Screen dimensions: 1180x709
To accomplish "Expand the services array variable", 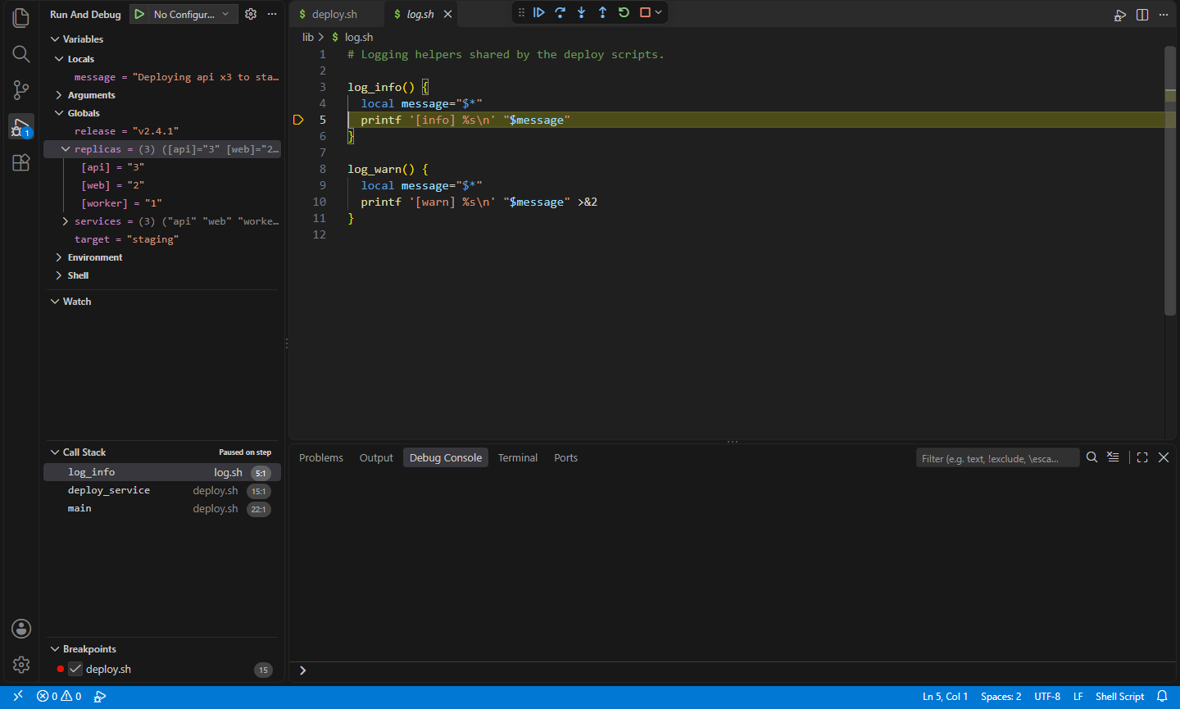I will pyautogui.click(x=66, y=221).
